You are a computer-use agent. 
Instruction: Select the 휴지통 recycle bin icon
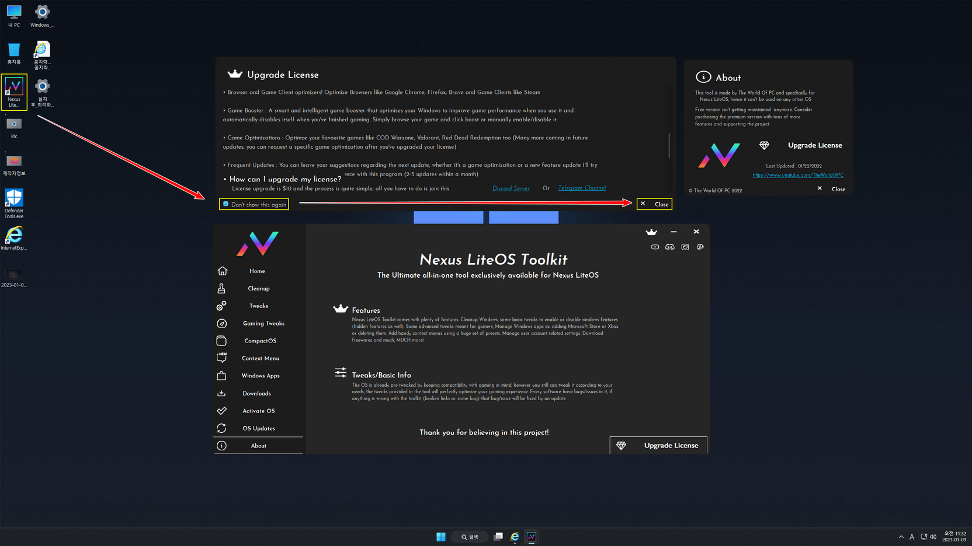point(14,54)
